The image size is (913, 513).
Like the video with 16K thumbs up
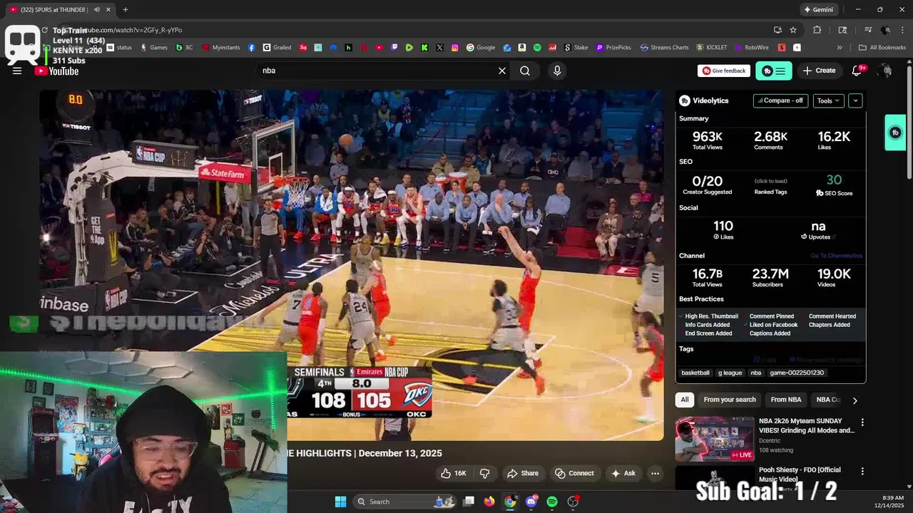[454, 473]
